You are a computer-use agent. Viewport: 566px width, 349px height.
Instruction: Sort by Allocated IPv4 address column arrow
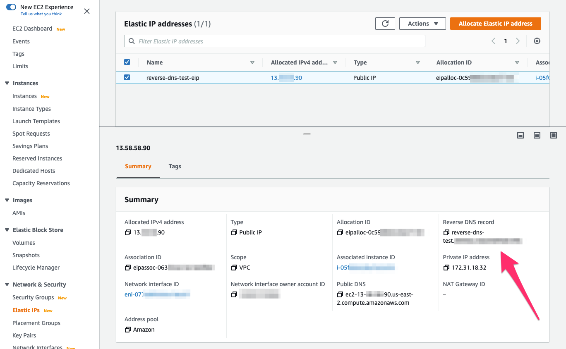tap(335, 62)
